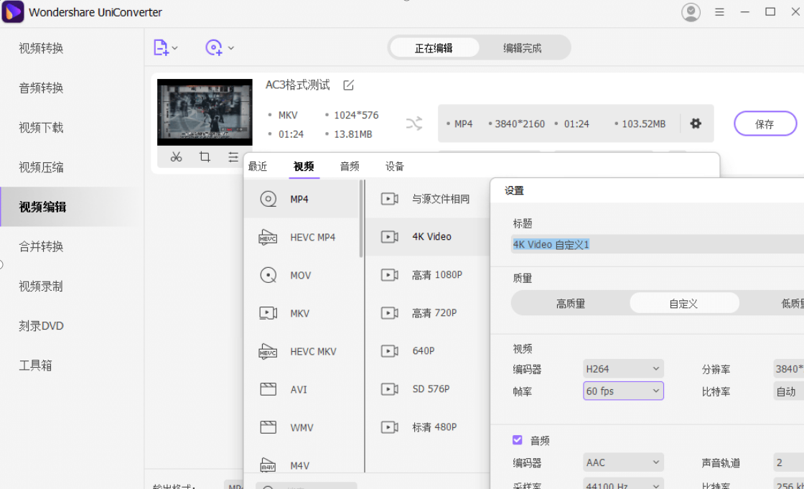Edit the AC3格式测试 file name icon

[x=349, y=85]
